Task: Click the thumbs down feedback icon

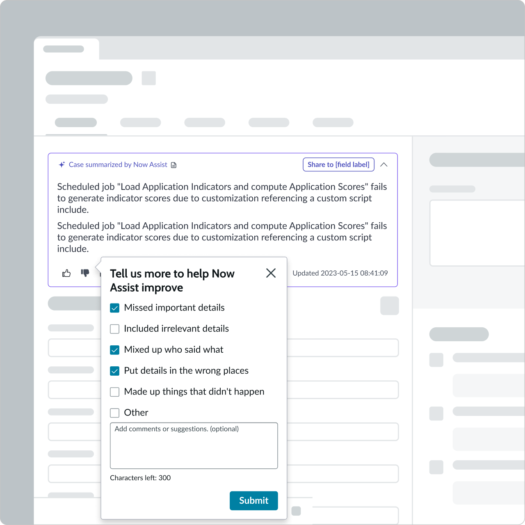Action: [x=85, y=273]
